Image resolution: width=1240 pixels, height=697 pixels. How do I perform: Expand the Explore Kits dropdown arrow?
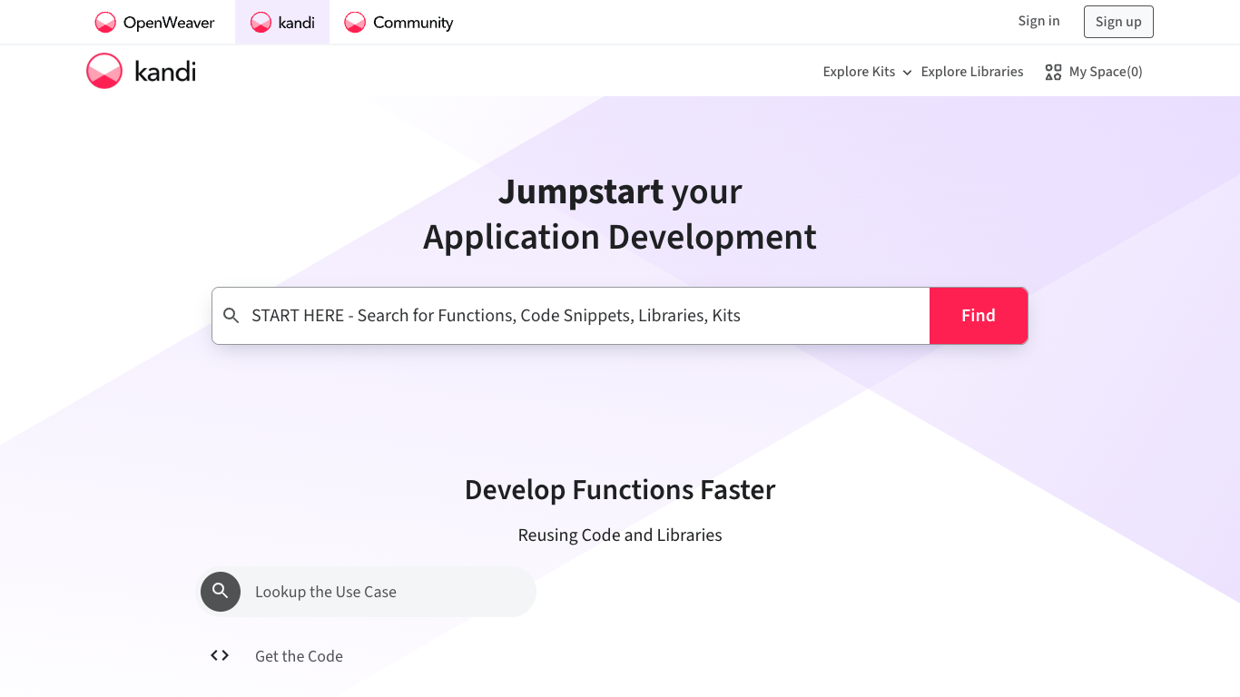(x=907, y=73)
